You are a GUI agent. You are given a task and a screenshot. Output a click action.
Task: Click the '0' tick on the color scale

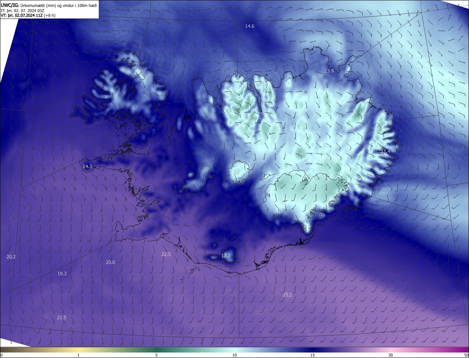point(1,355)
